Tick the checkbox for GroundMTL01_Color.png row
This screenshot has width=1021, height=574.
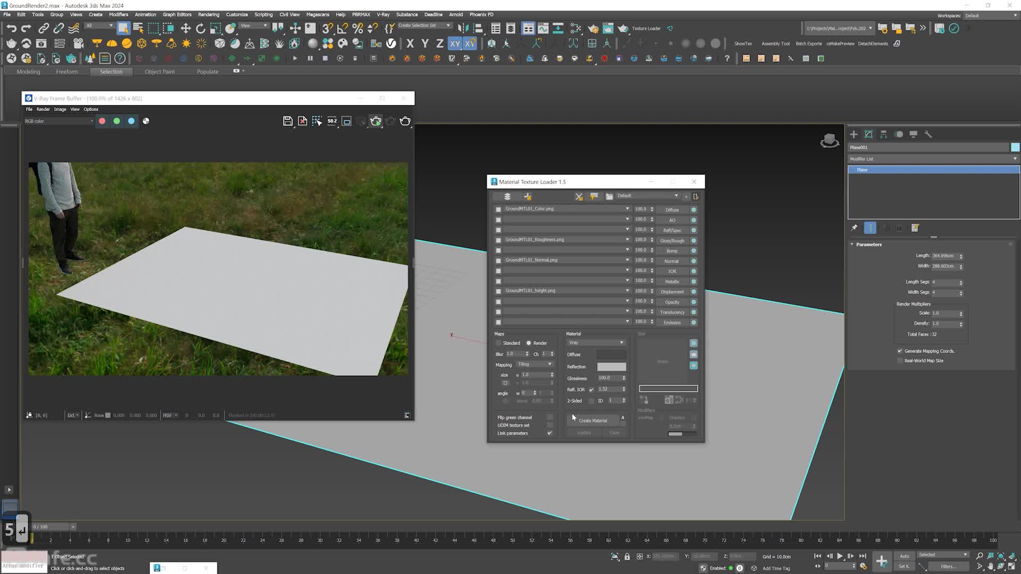(498, 209)
